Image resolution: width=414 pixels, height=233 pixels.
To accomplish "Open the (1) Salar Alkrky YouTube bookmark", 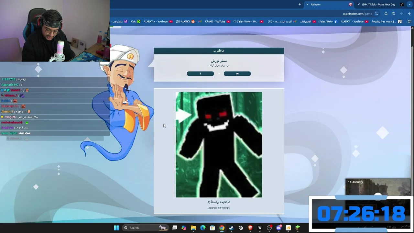I will [x=248, y=22].
